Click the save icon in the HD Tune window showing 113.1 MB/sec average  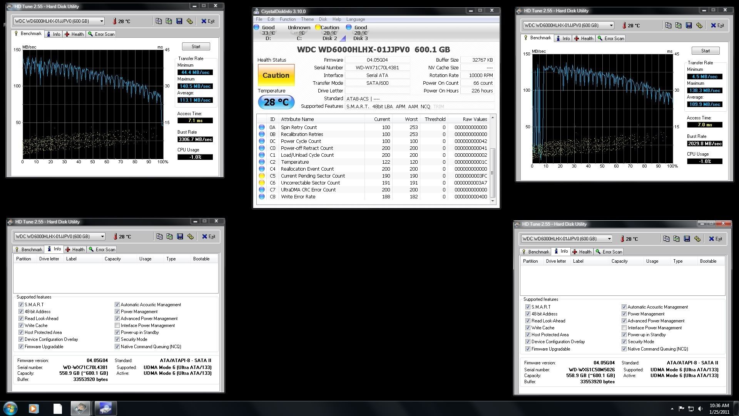pos(179,21)
